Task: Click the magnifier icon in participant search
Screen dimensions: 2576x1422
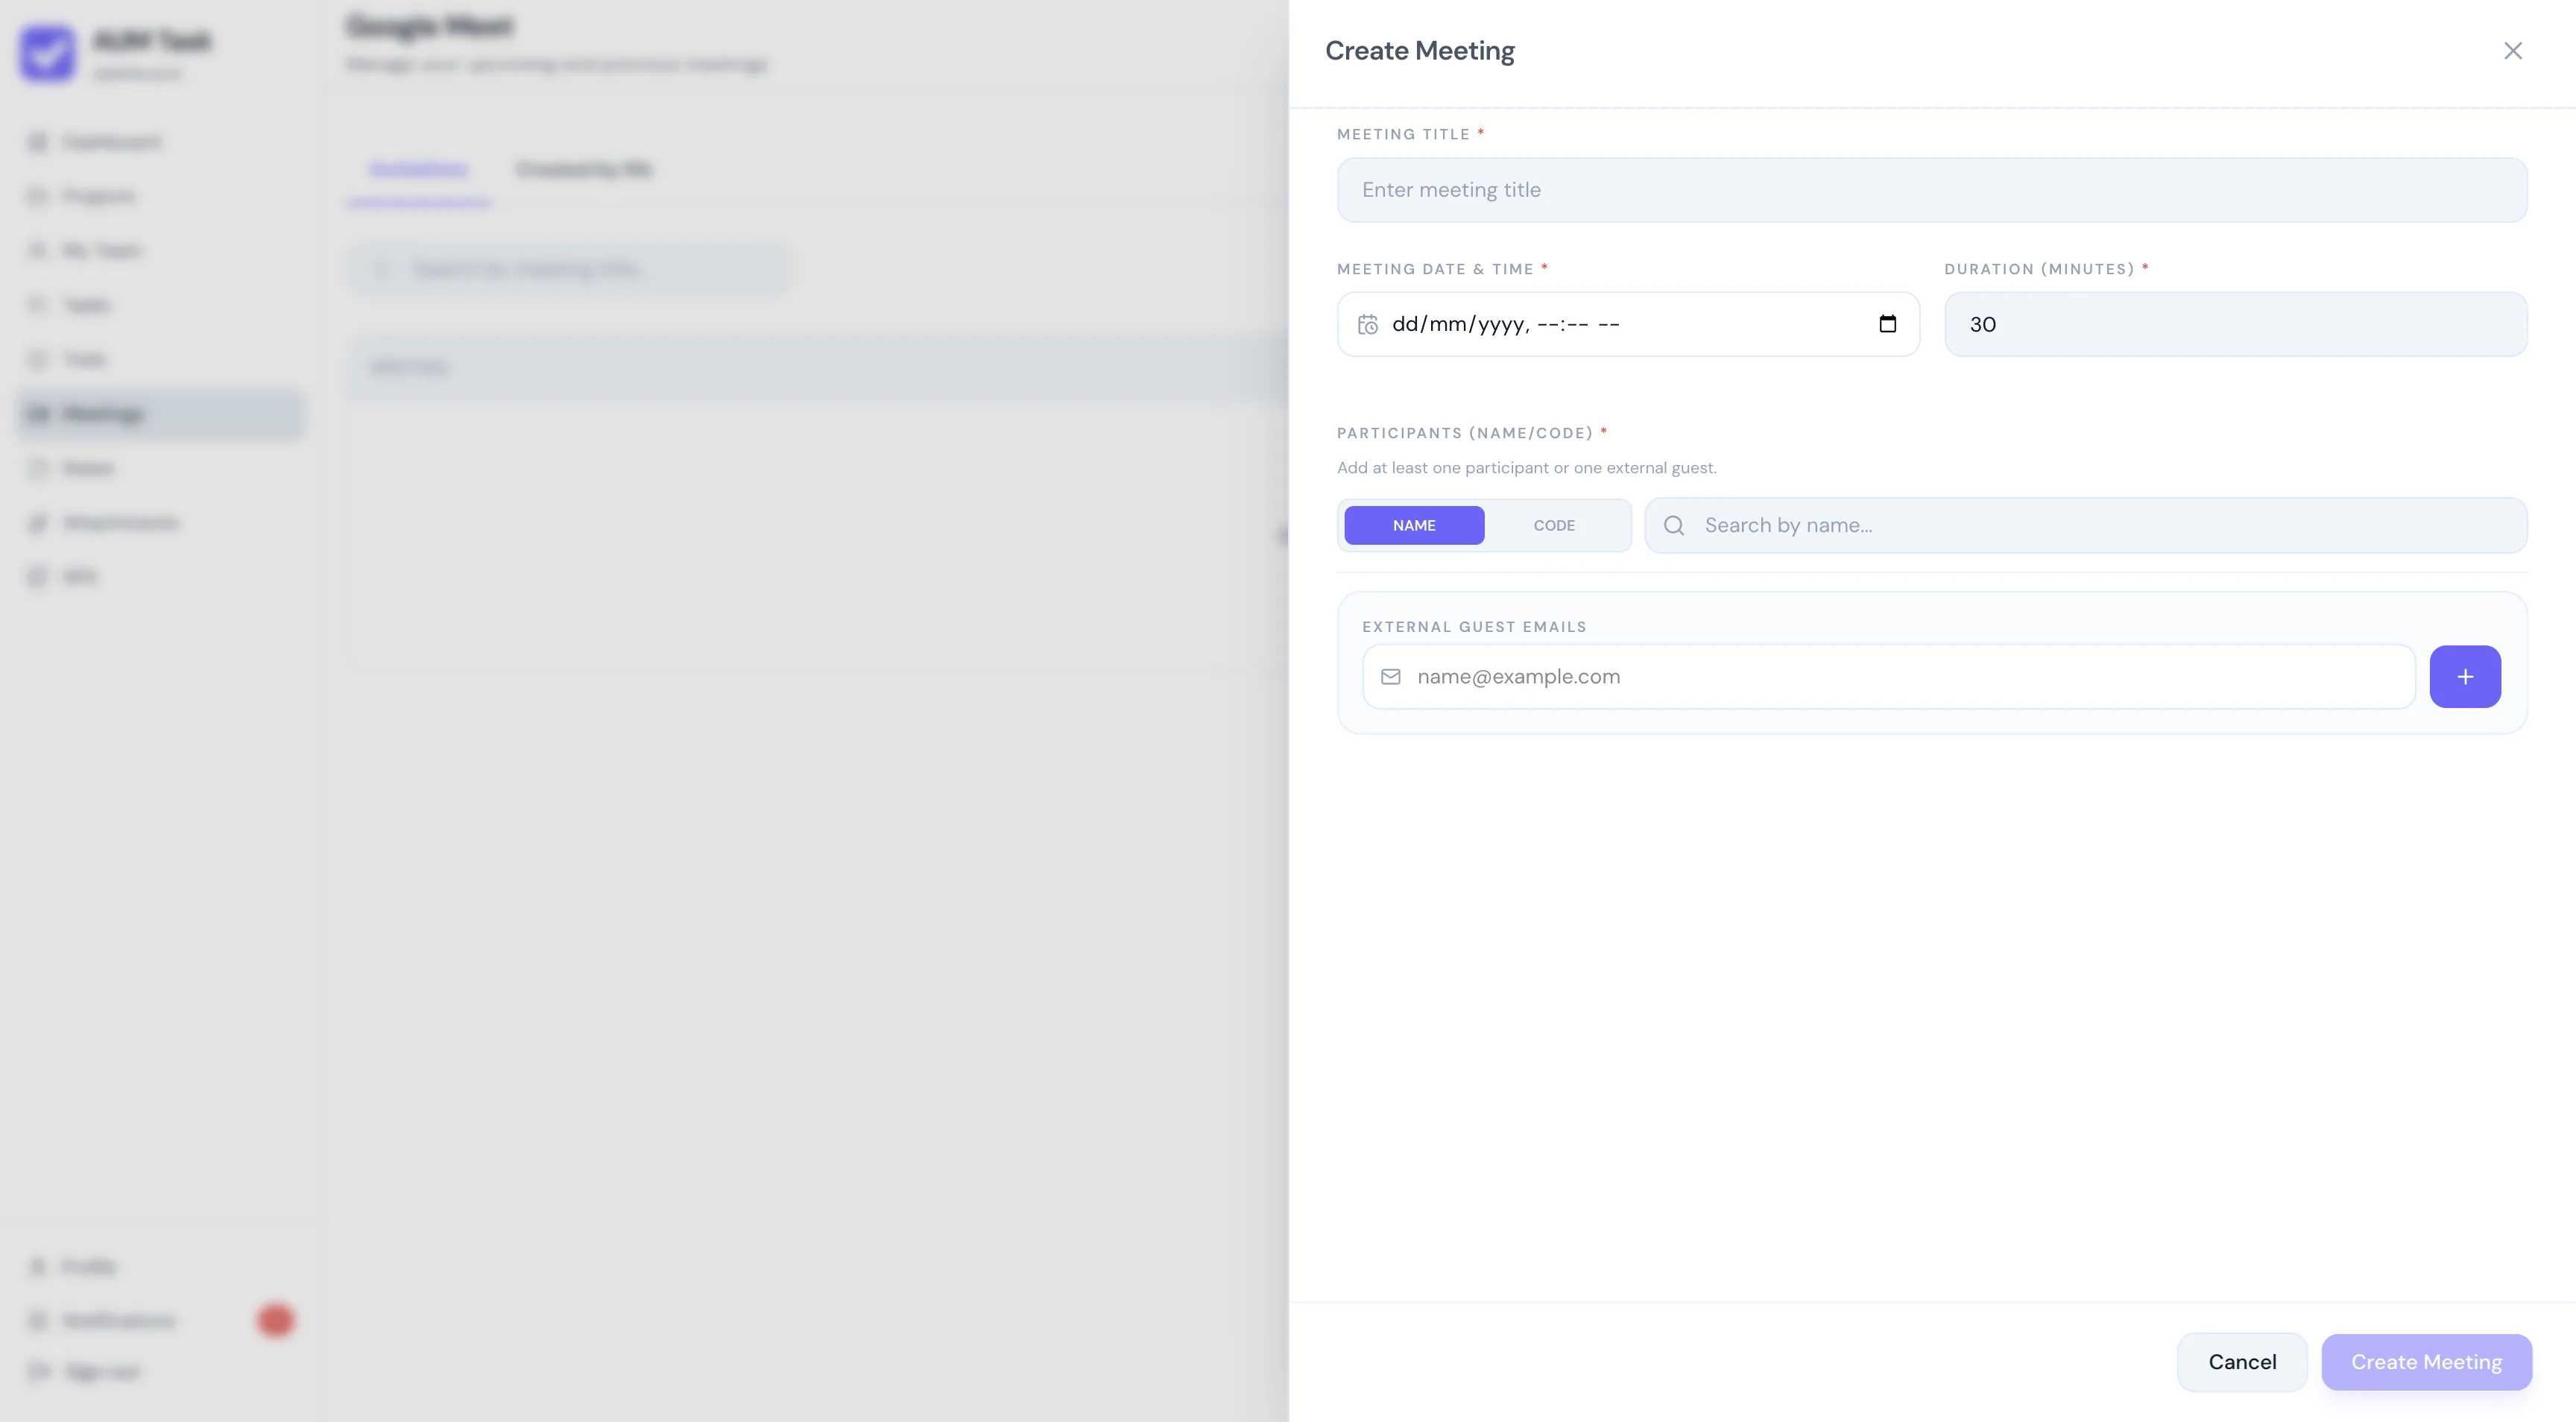Action: [1674, 526]
